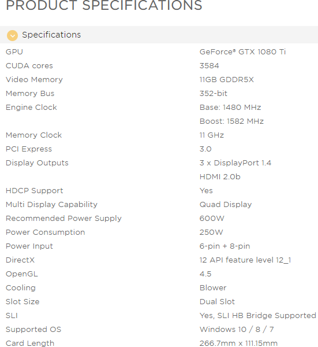Click the CUDA cores value 3584
Viewport: 318px width, 347px height.
209,66
